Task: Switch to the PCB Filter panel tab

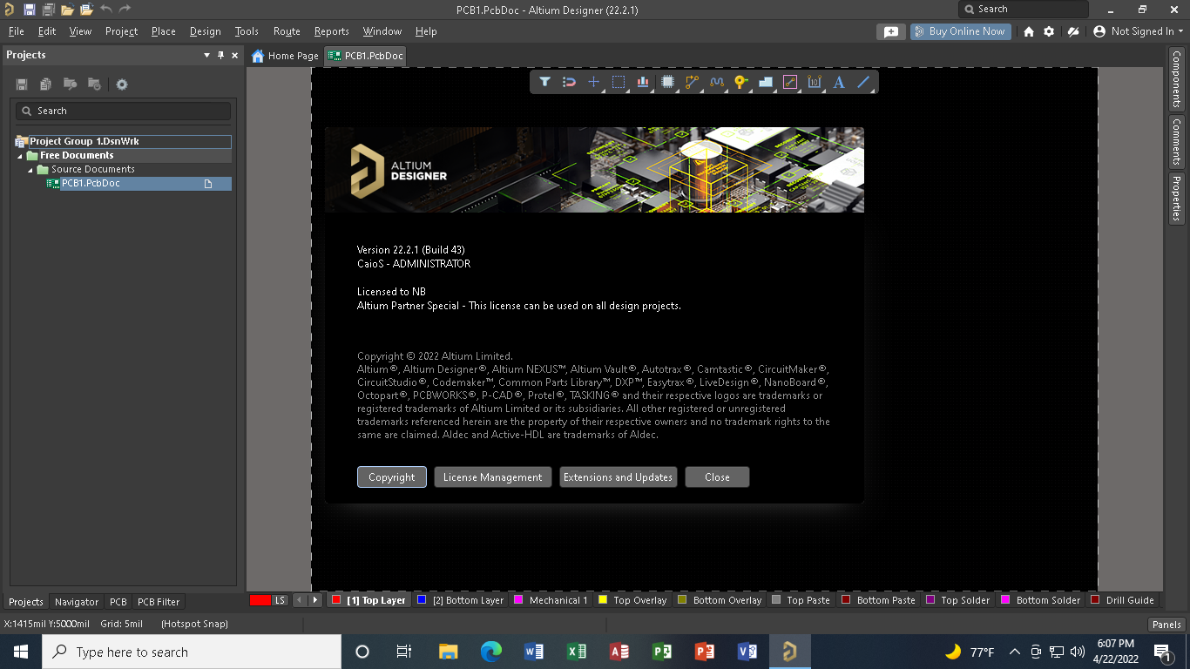Action: pos(159,602)
